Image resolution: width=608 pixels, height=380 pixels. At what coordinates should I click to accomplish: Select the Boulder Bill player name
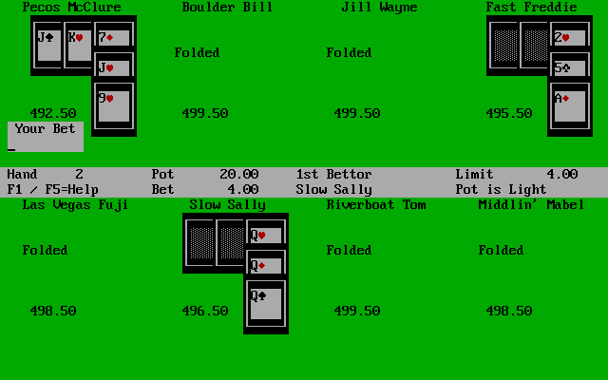[227, 8]
